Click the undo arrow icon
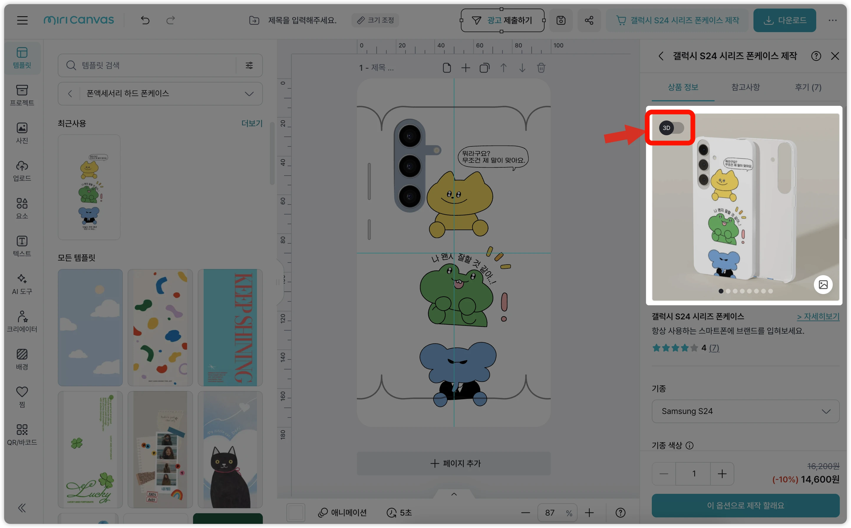This screenshot has height=528, width=851. click(x=145, y=20)
